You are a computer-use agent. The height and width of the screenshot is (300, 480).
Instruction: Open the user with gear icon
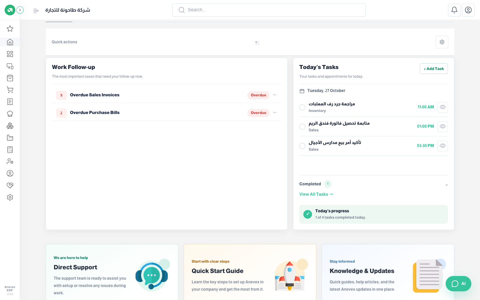[x=10, y=161]
